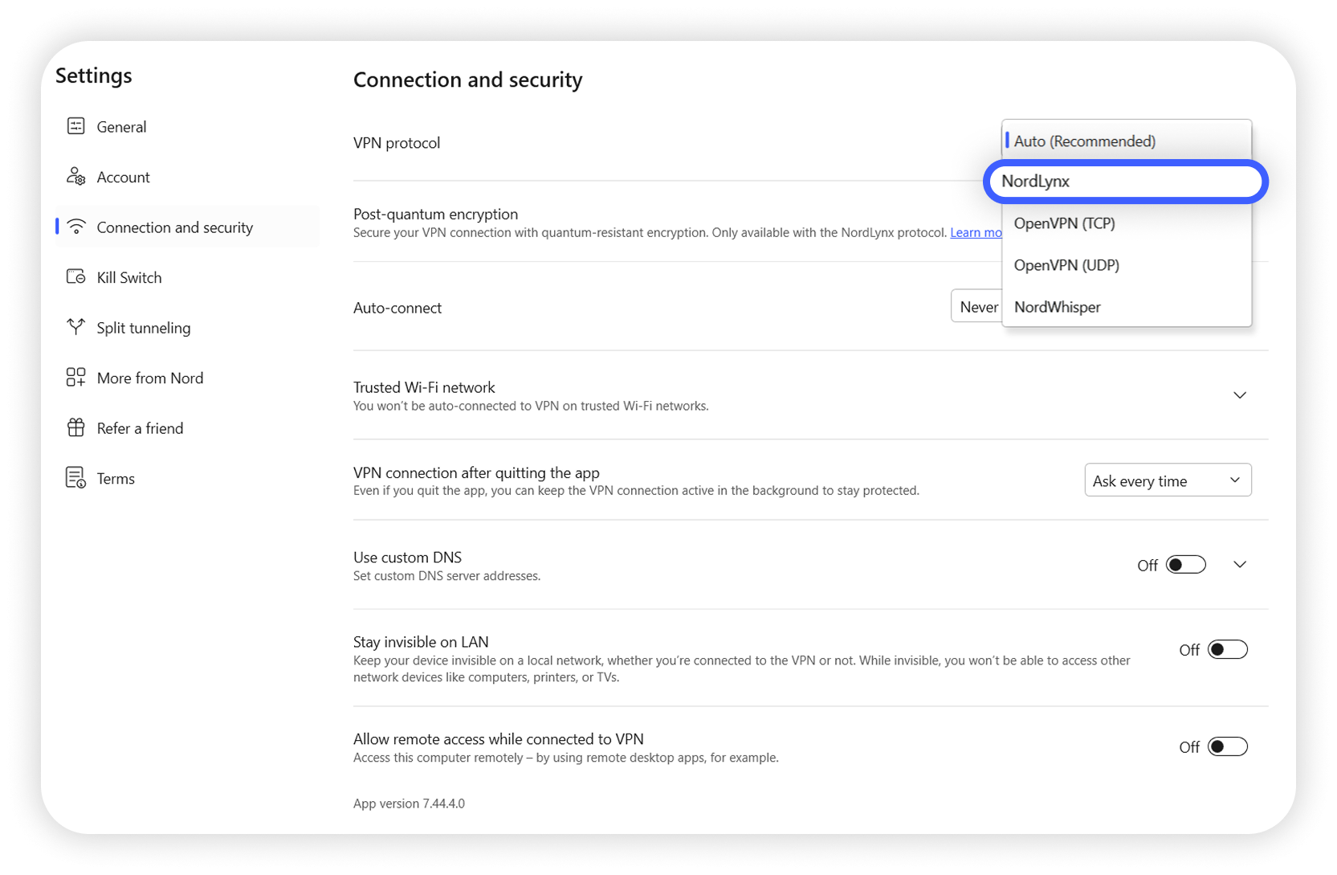
Task: Select OpenVPN (TCP) protocol
Action: click(1127, 223)
